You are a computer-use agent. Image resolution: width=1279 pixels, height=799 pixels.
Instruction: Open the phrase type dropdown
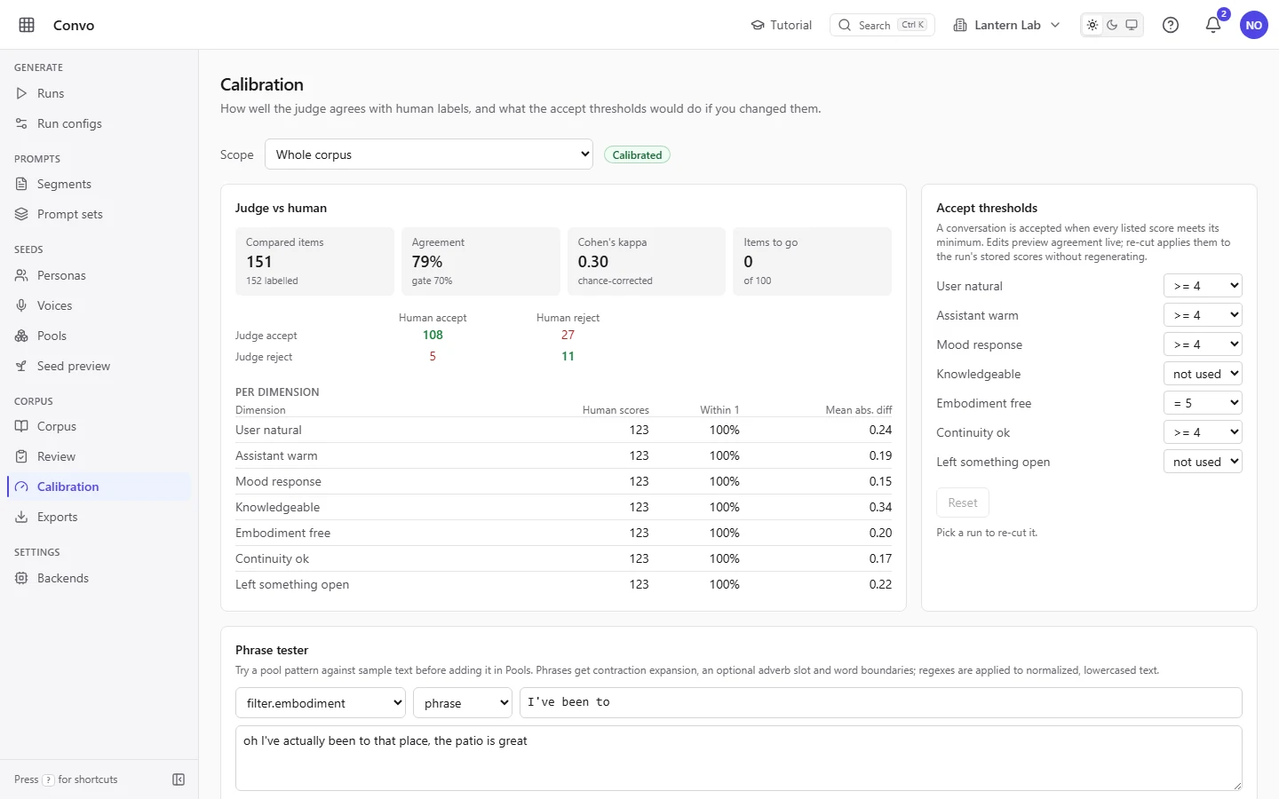[x=463, y=703]
